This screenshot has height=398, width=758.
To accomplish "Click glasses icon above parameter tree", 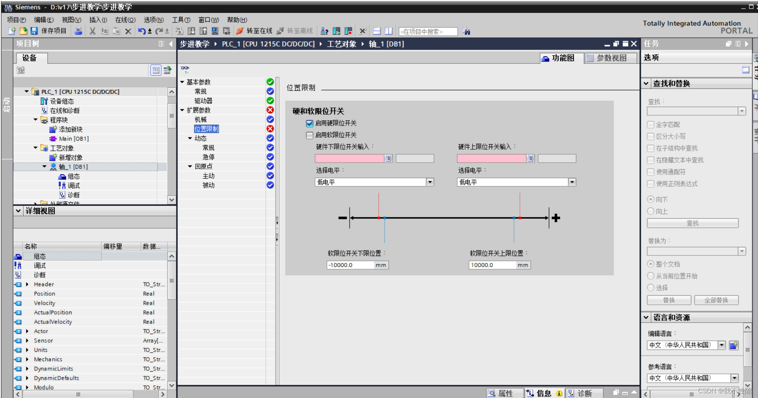I will [x=185, y=69].
